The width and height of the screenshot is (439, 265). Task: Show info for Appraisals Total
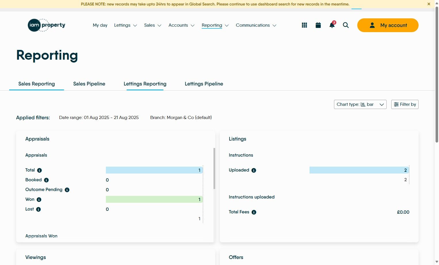(x=39, y=170)
